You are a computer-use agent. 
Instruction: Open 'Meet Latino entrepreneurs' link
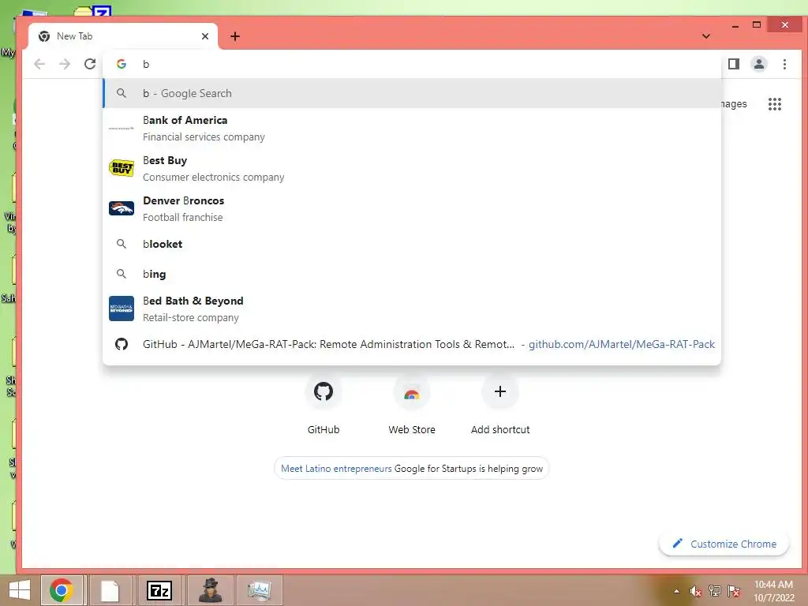pyautogui.click(x=336, y=469)
